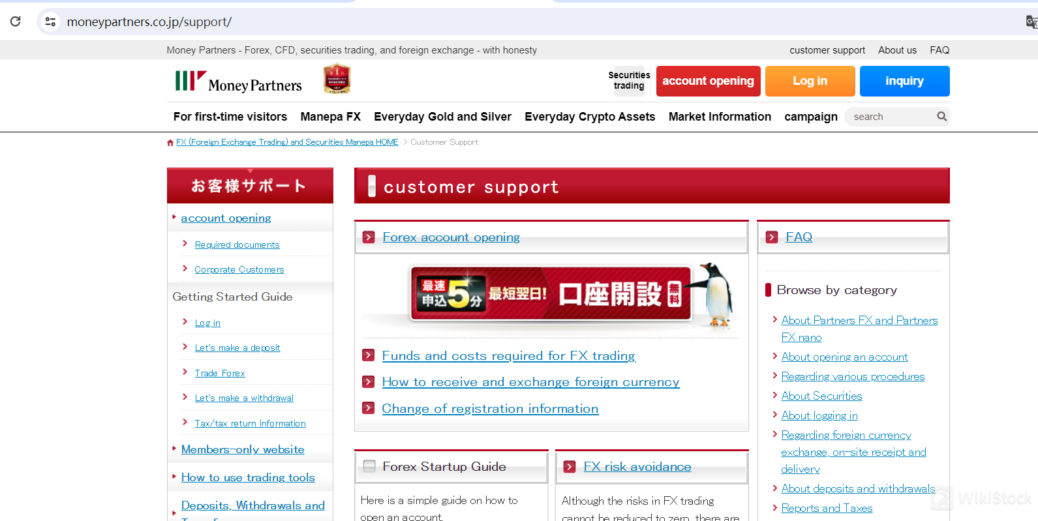Open Tax/tax return information link
1038x521 pixels.
(x=250, y=423)
